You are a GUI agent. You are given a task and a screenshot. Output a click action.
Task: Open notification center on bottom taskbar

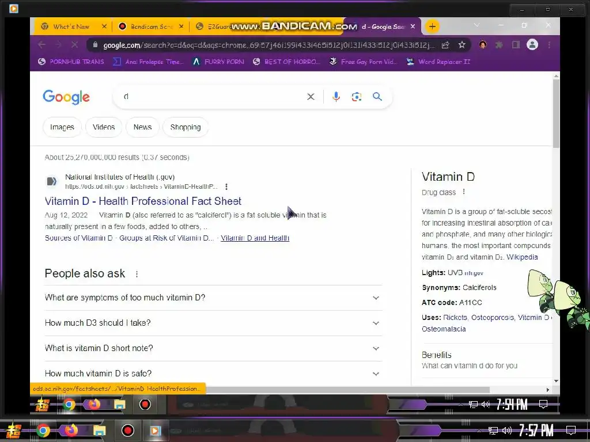coord(571,430)
